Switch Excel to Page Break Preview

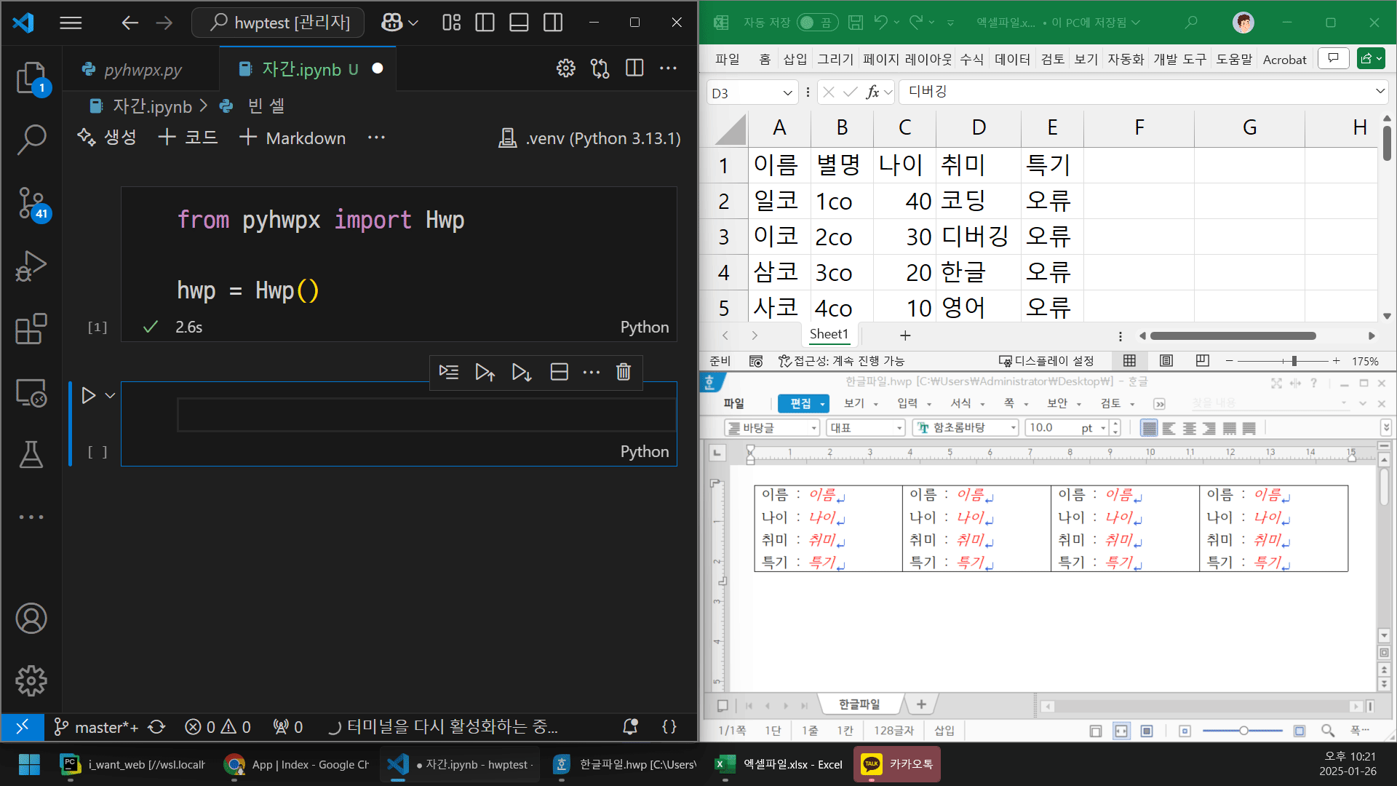coord(1202,361)
